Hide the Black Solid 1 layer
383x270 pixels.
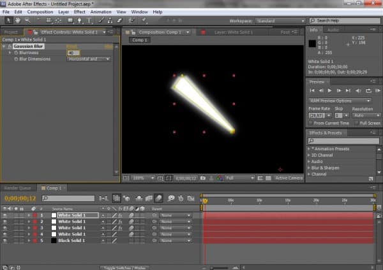(6, 240)
